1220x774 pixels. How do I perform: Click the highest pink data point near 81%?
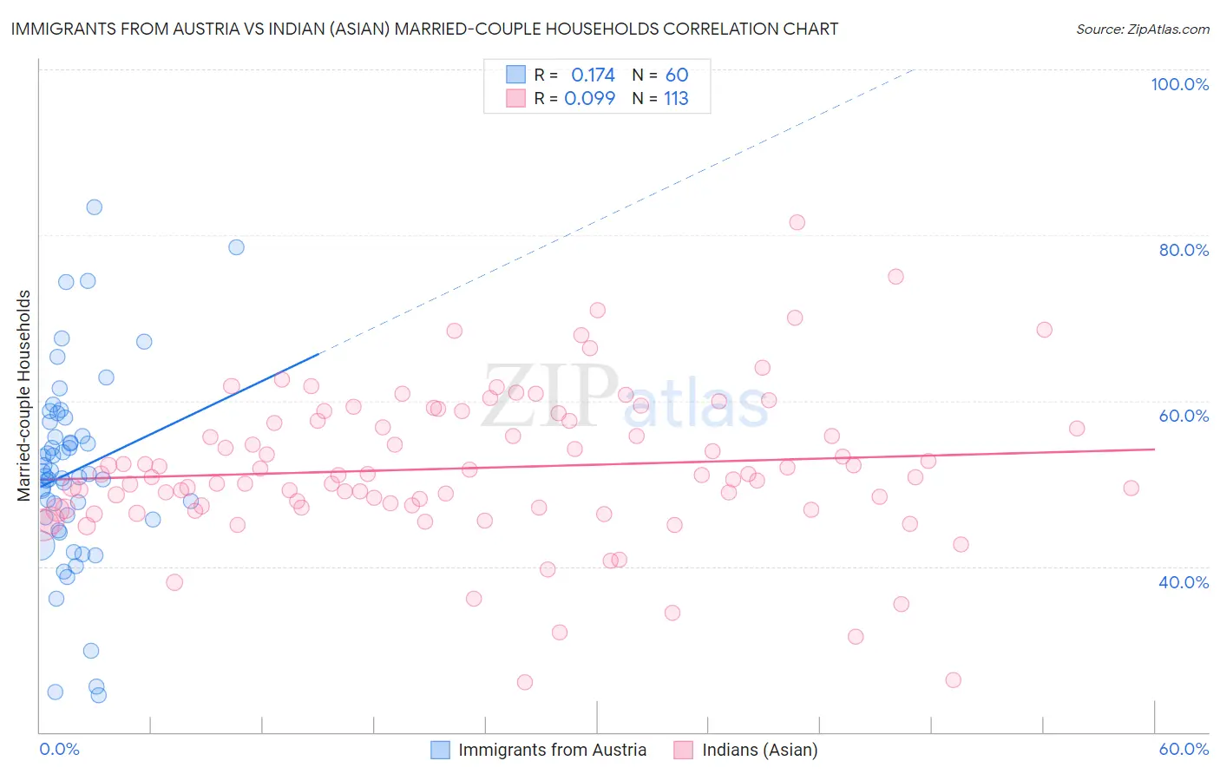point(797,222)
